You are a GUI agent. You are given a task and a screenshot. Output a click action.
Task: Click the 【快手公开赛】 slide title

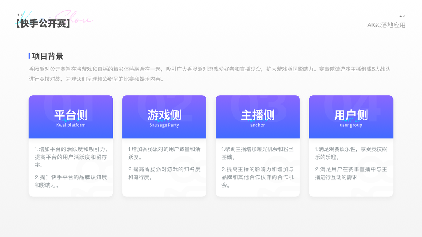coord(43,24)
